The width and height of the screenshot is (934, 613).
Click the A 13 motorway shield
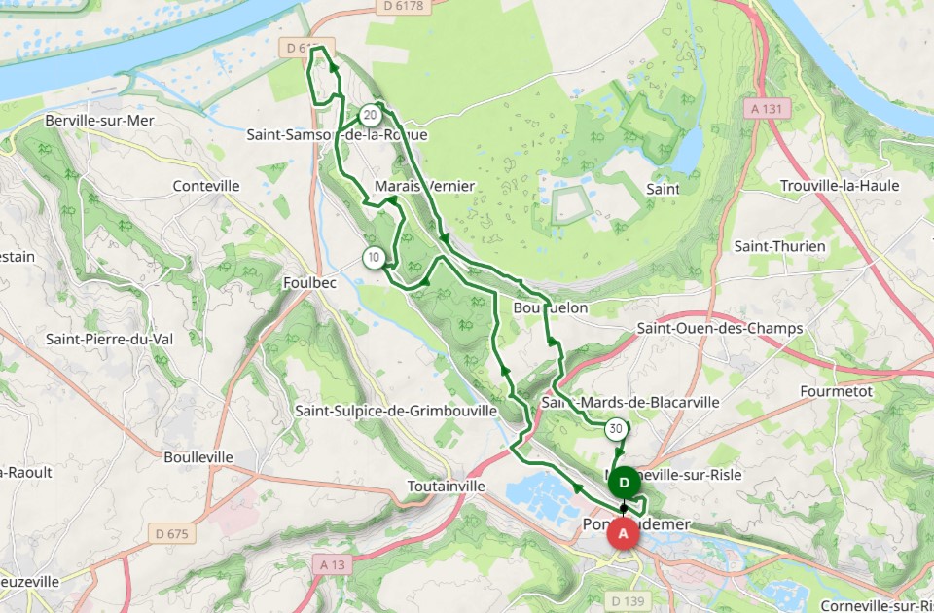[x=333, y=564]
